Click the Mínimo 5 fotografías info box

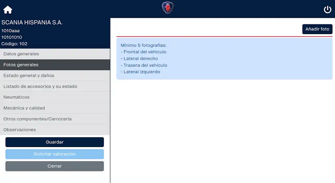click(224, 59)
